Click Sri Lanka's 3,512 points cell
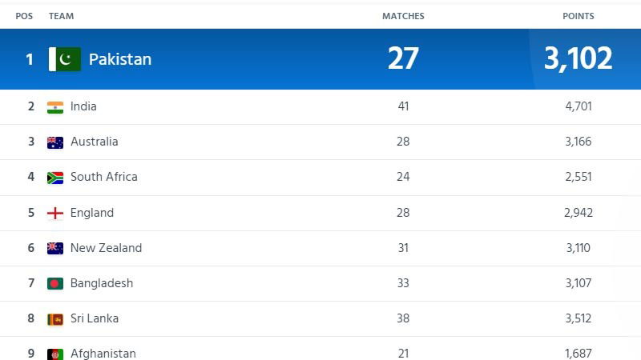Screen dimensions: 641x360 click(578, 318)
